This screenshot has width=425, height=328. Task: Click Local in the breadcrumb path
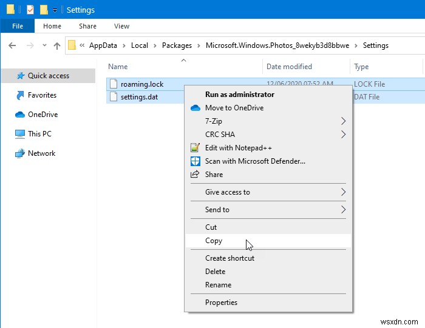pyautogui.click(x=140, y=45)
